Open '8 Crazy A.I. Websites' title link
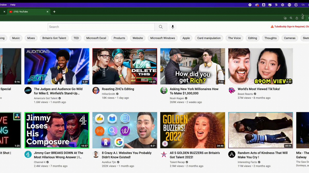309x173 pixels. point(127,155)
